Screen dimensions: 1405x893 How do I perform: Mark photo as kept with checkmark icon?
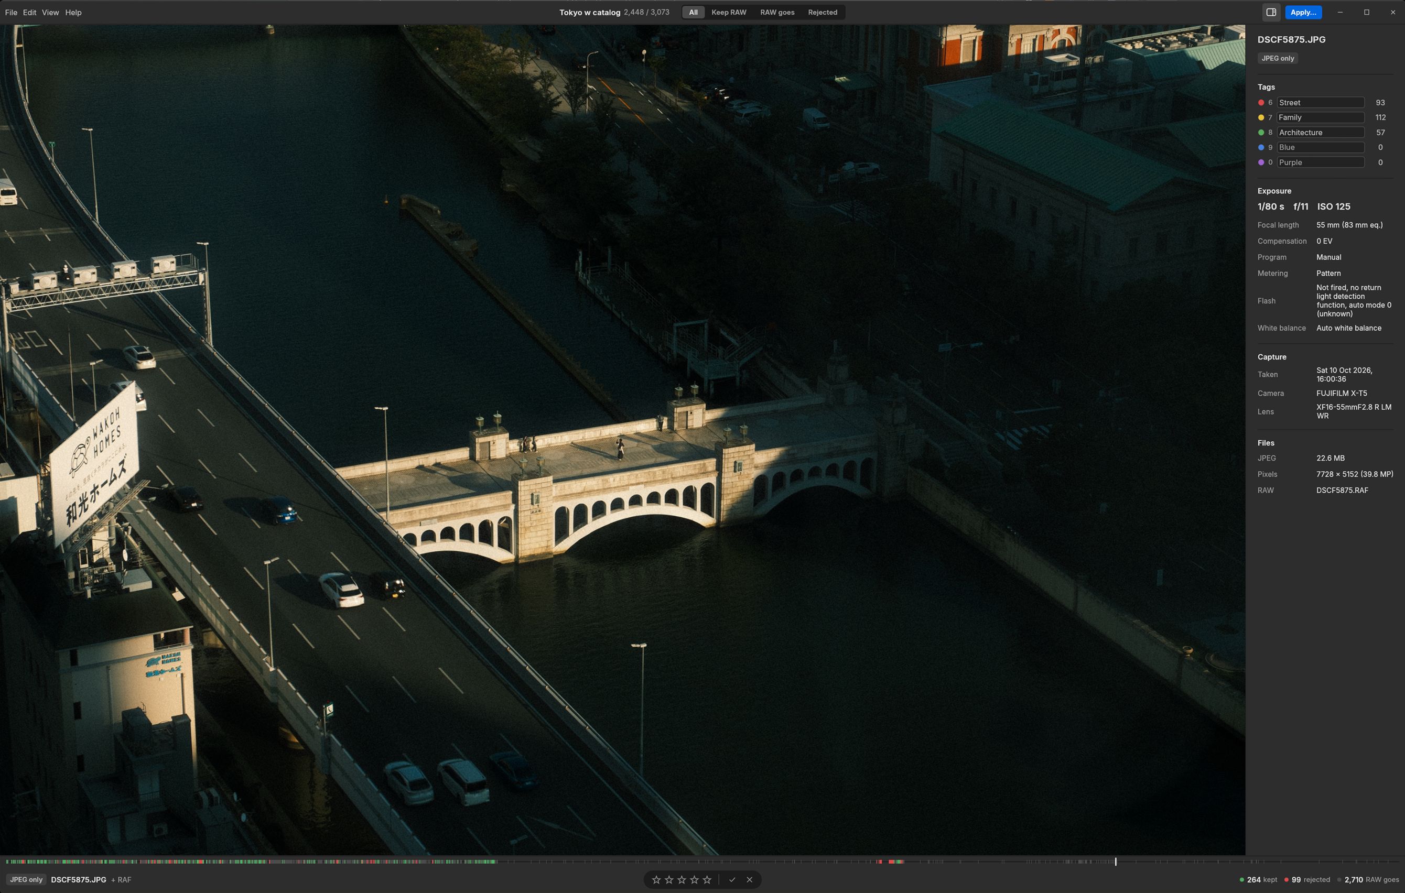click(x=732, y=879)
